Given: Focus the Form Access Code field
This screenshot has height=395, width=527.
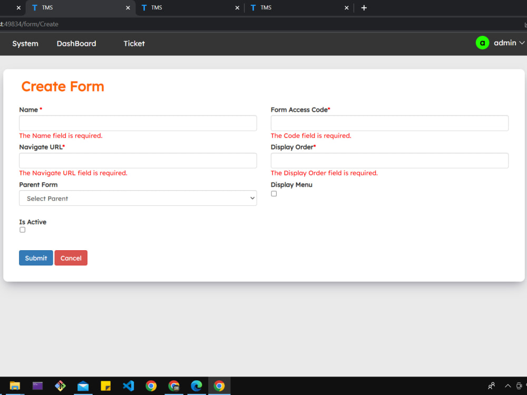Looking at the screenshot, I should pyautogui.click(x=389, y=123).
